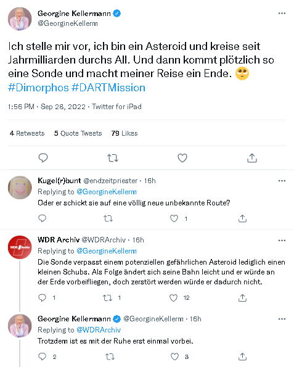Image resolution: width=294 pixels, height=367 pixels.
Task: View the 5 Quote Tweets list
Action: 78,133
